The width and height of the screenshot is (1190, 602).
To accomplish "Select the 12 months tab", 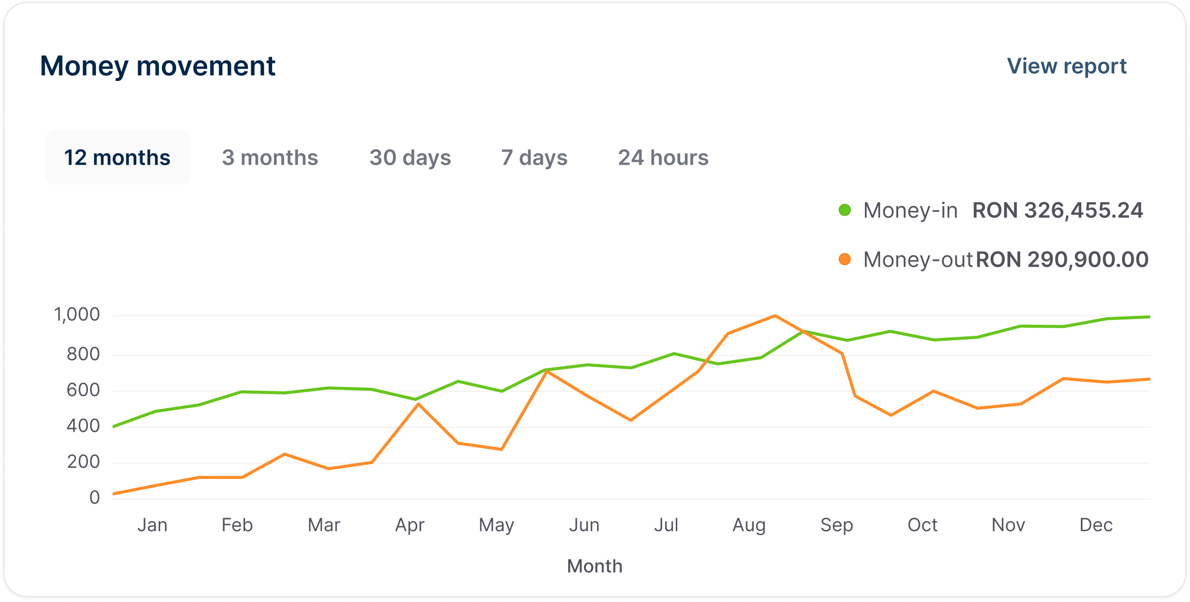I will click(117, 158).
